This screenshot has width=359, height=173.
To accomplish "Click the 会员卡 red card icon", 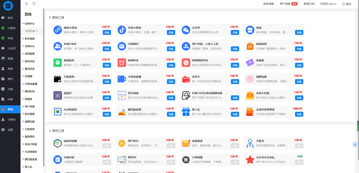I will [186, 79].
